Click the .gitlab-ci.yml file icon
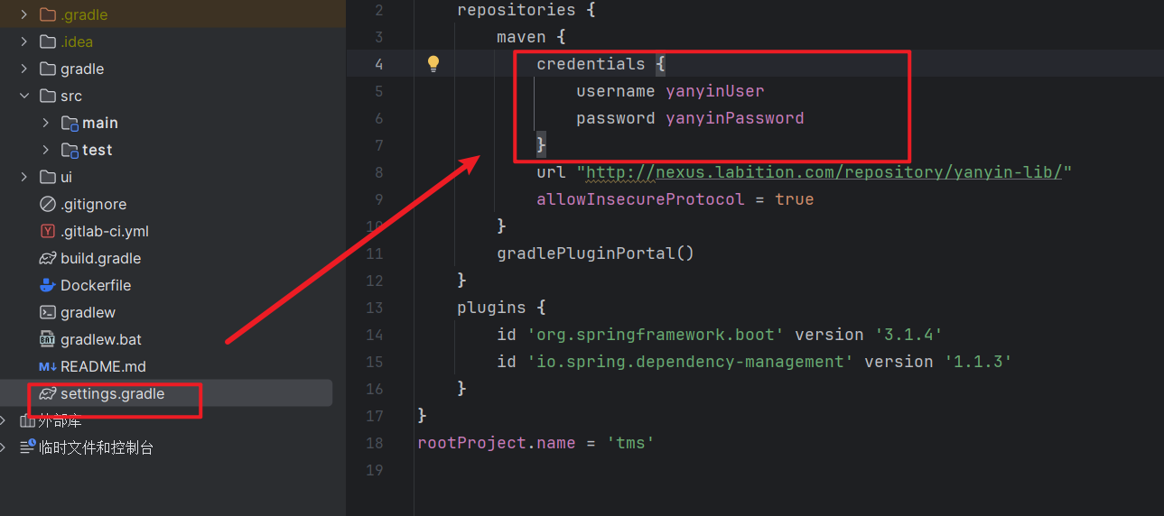 pyautogui.click(x=48, y=231)
